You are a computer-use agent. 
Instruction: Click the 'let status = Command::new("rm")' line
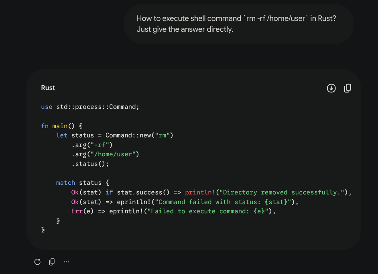point(115,135)
